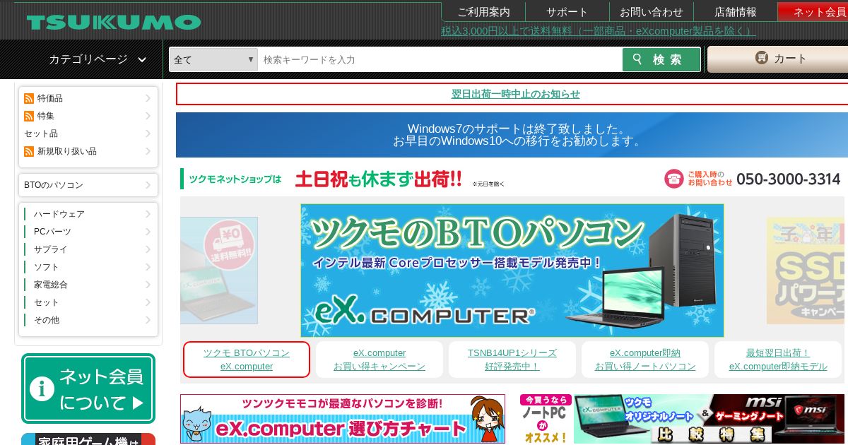
Task: Click chevron on サプライ row
Action: pos(148,249)
